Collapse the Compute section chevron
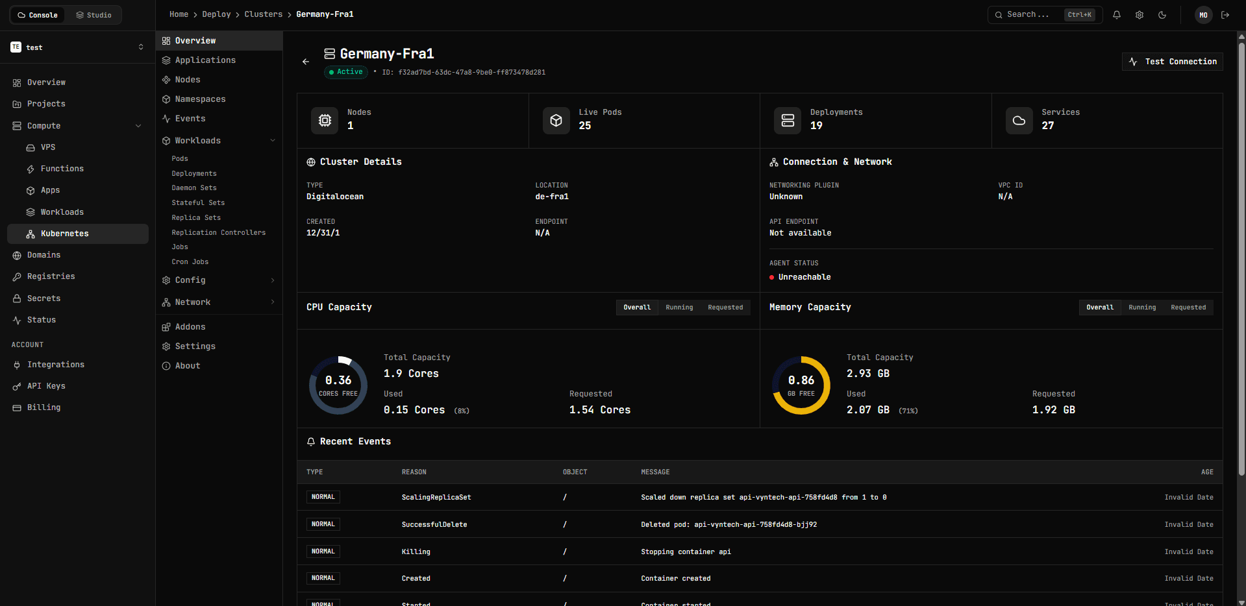The width and height of the screenshot is (1246, 606). coord(138,126)
